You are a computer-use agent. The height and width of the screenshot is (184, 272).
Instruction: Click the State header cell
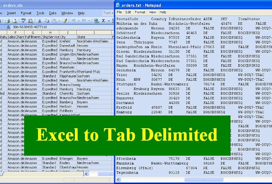pos(94,37)
